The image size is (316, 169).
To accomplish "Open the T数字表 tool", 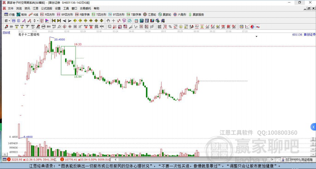I will point(134,14).
